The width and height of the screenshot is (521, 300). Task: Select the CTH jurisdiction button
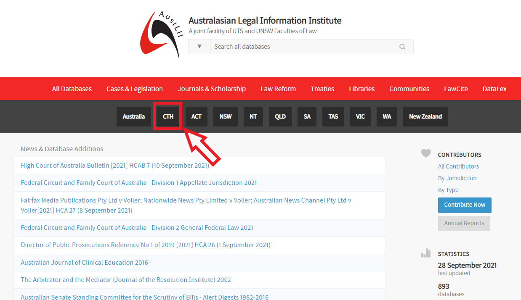[x=168, y=116]
